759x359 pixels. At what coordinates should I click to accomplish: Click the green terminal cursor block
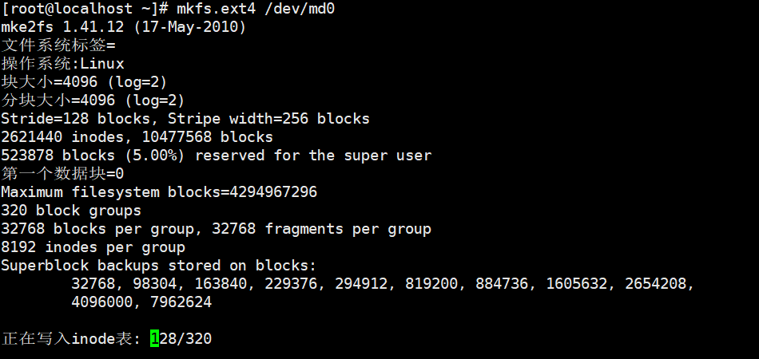(x=154, y=339)
